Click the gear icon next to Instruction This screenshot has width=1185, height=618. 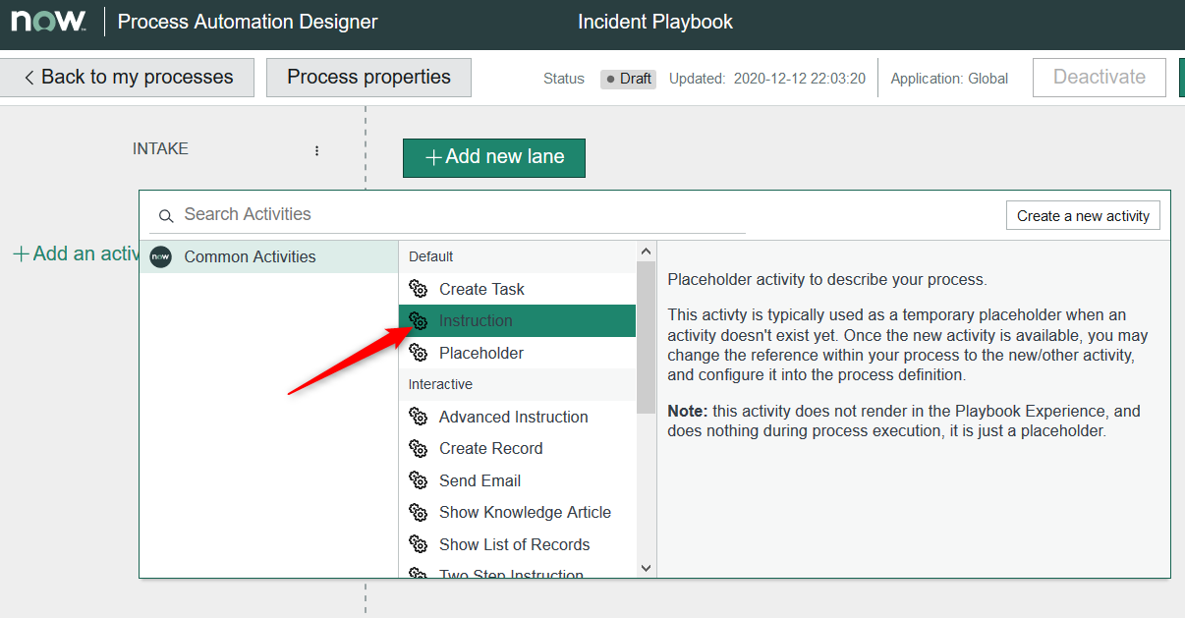421,320
